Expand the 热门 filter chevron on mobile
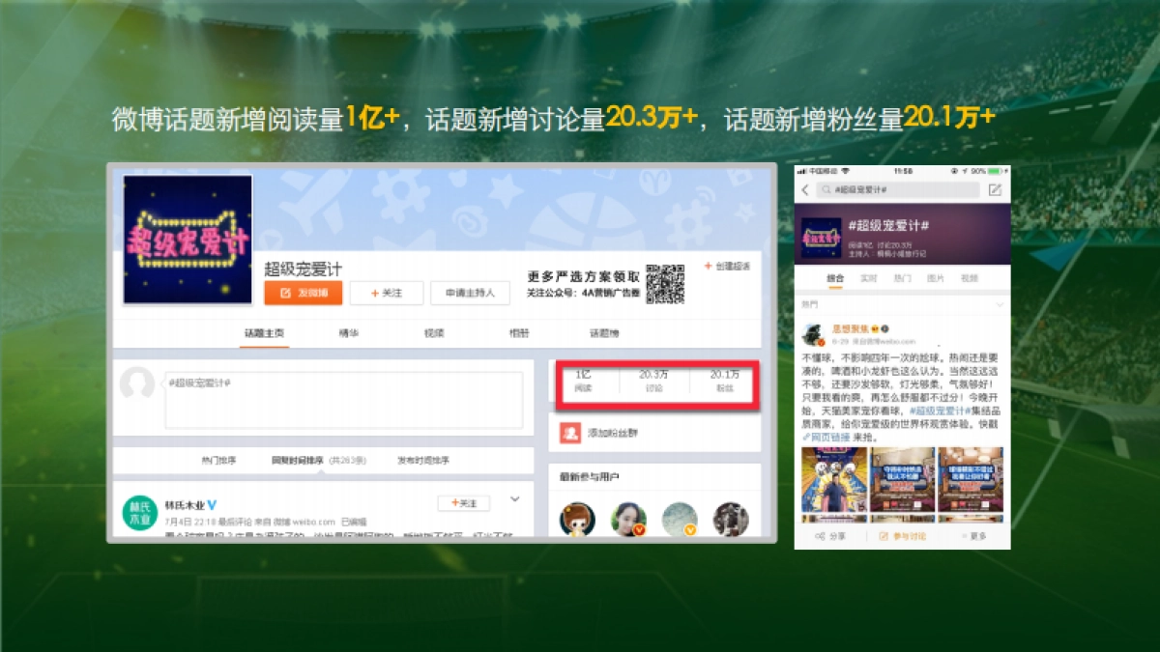Image resolution: width=1160 pixels, height=652 pixels. click(x=1000, y=304)
